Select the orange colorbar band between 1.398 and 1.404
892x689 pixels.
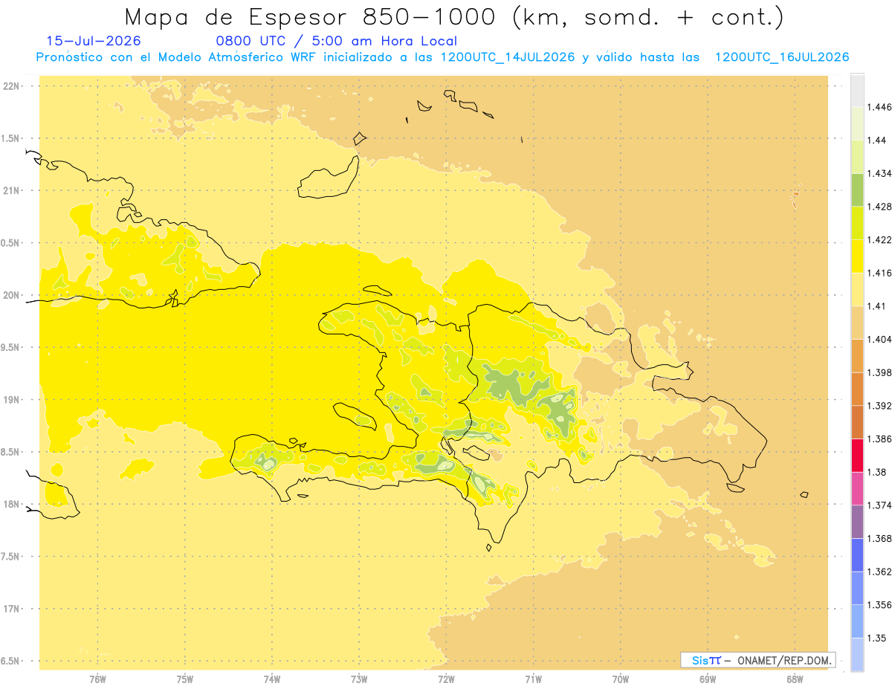pos(857,355)
